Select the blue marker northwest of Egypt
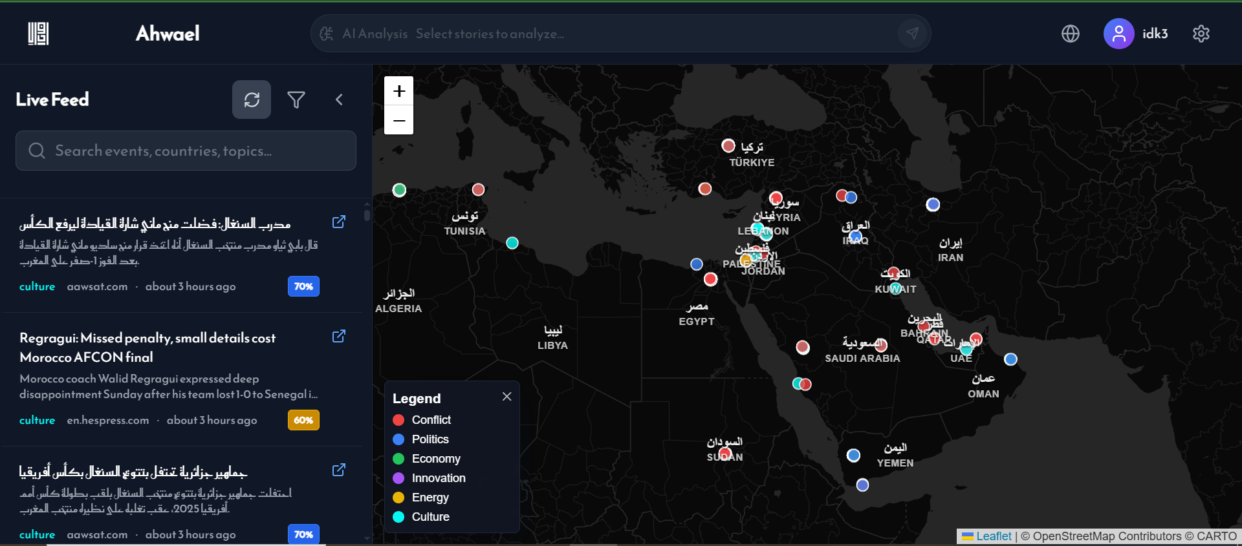The image size is (1242, 546). [697, 264]
